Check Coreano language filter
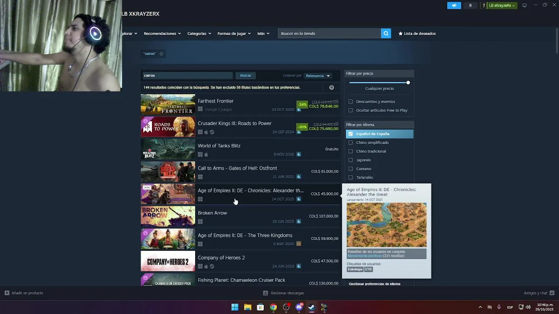 click(350, 169)
